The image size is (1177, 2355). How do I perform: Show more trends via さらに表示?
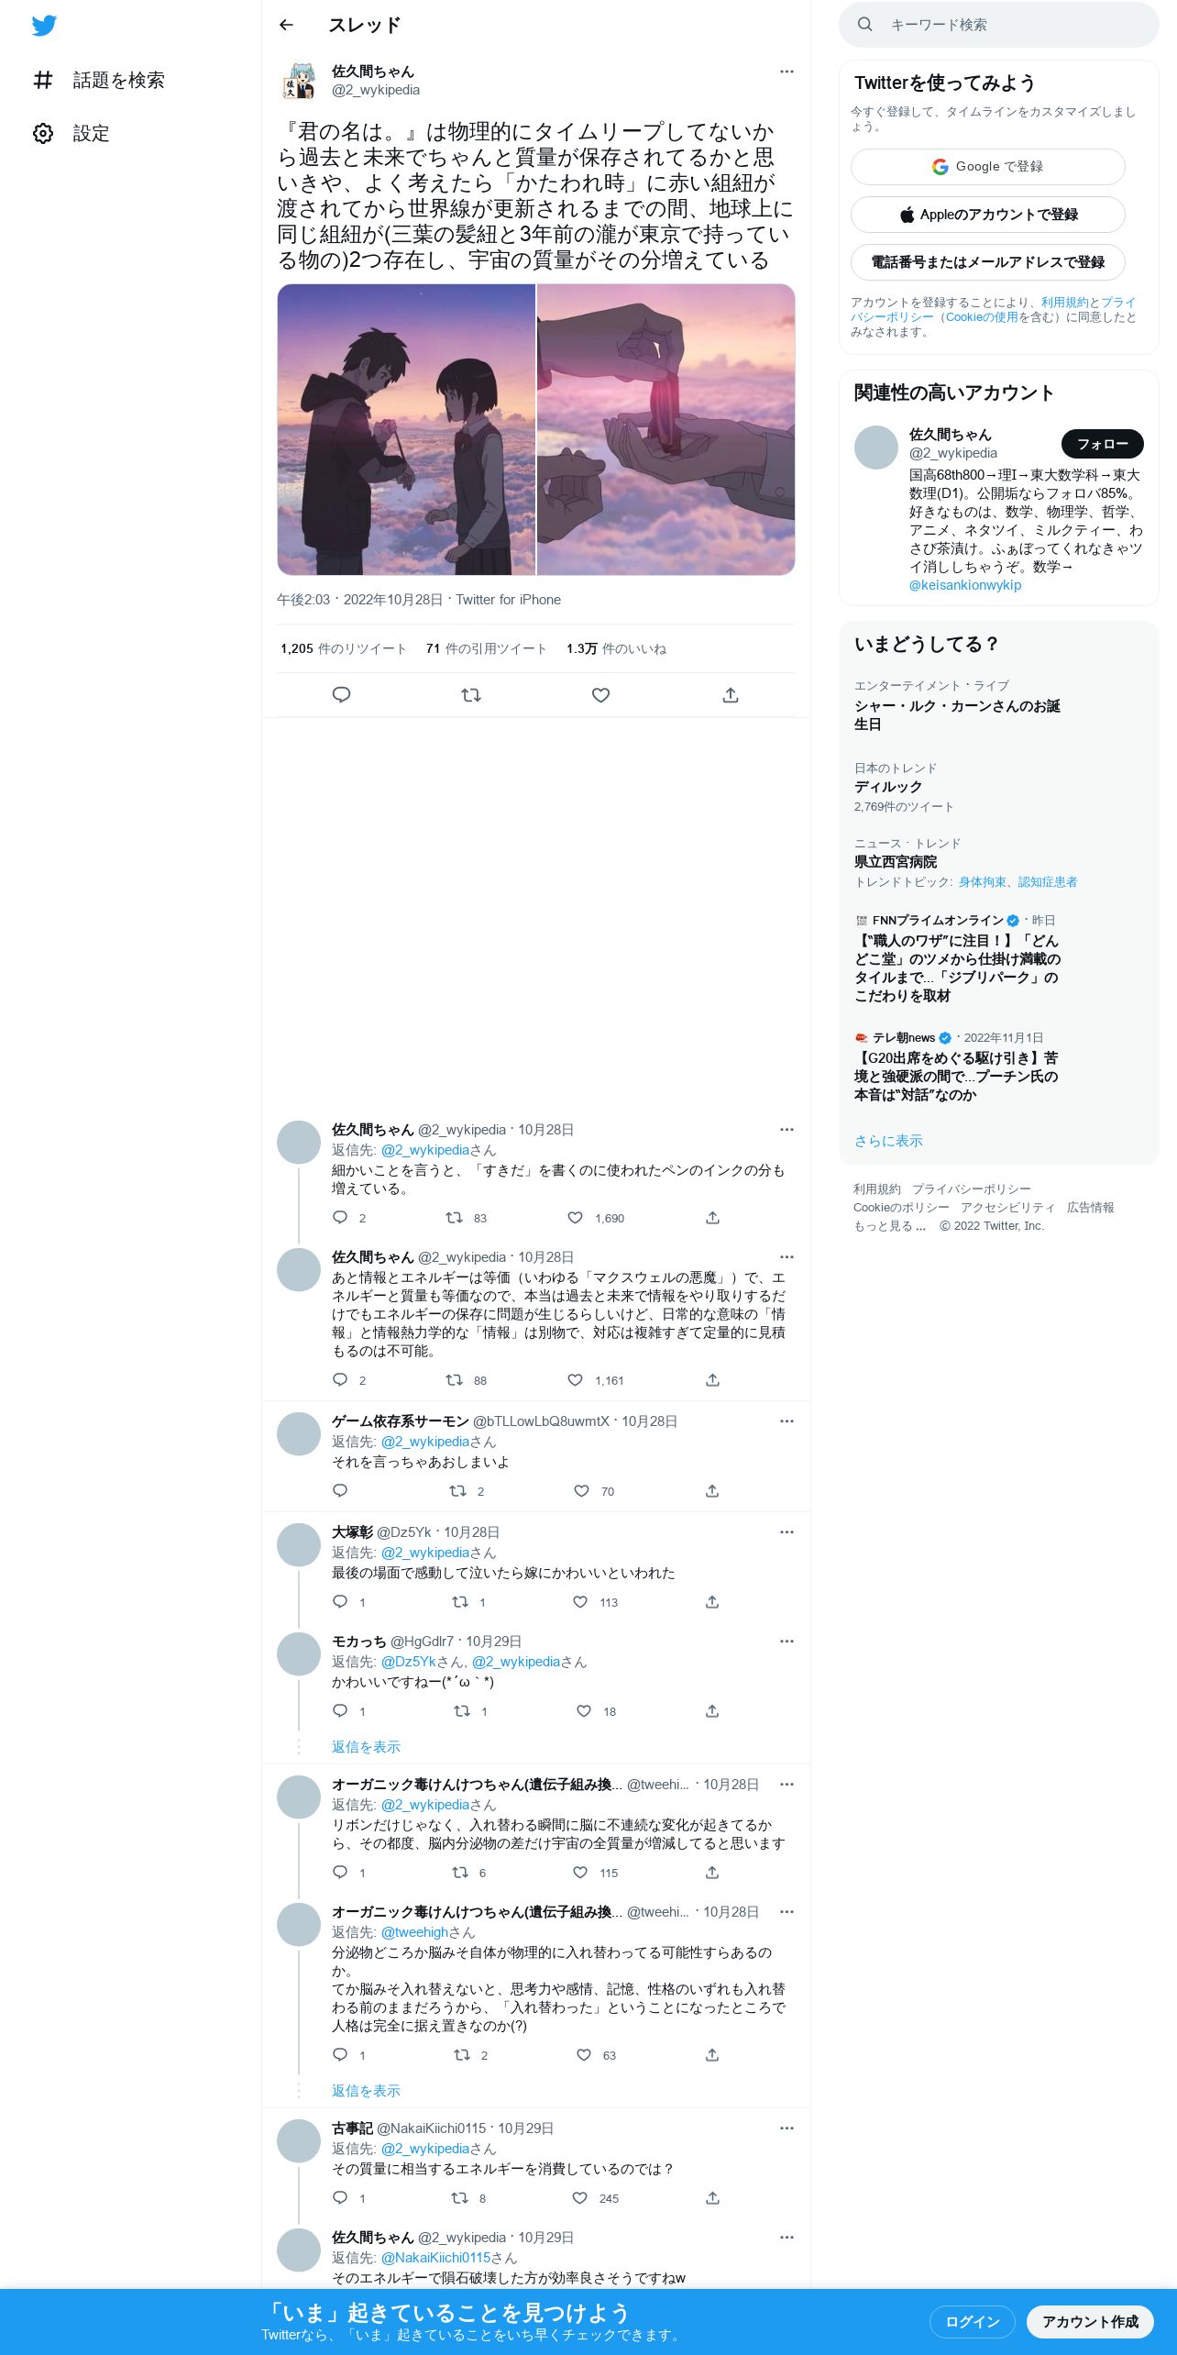tap(888, 1141)
